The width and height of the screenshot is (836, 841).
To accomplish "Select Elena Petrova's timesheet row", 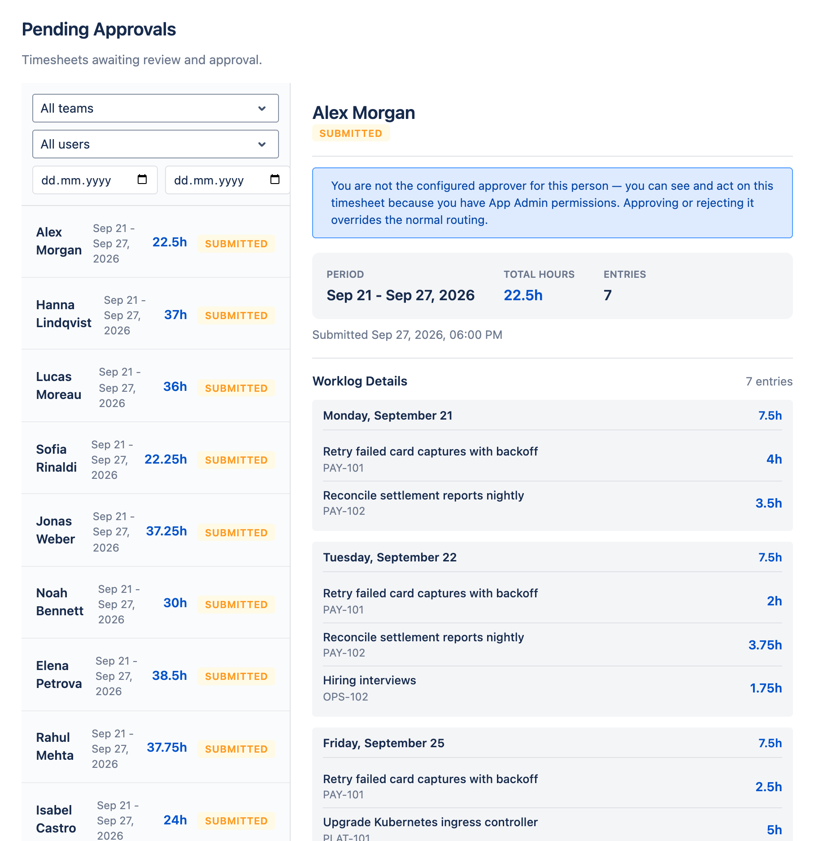I will pyautogui.click(x=156, y=675).
